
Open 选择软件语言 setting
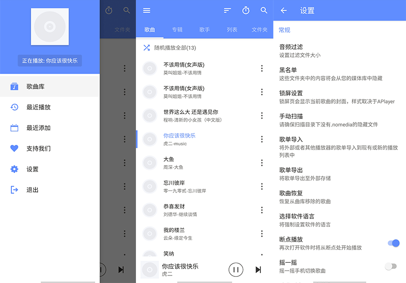click(x=340, y=220)
